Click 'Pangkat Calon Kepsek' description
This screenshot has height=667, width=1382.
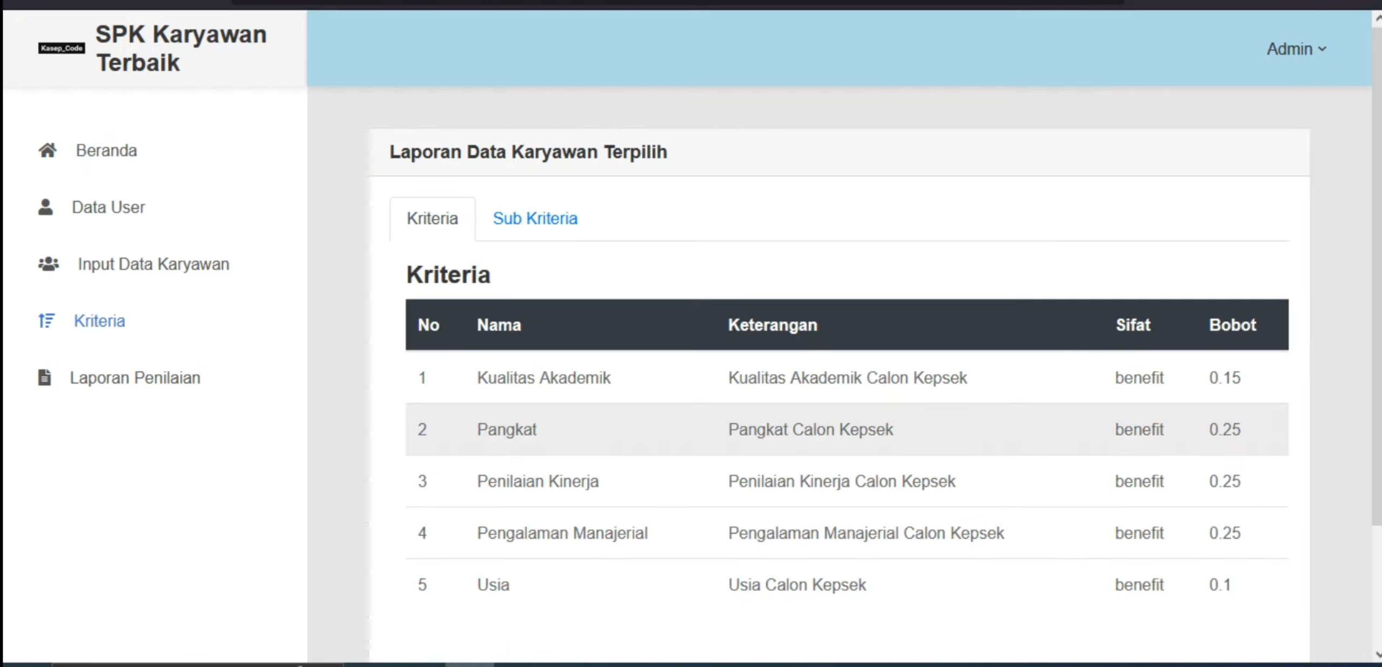810,429
